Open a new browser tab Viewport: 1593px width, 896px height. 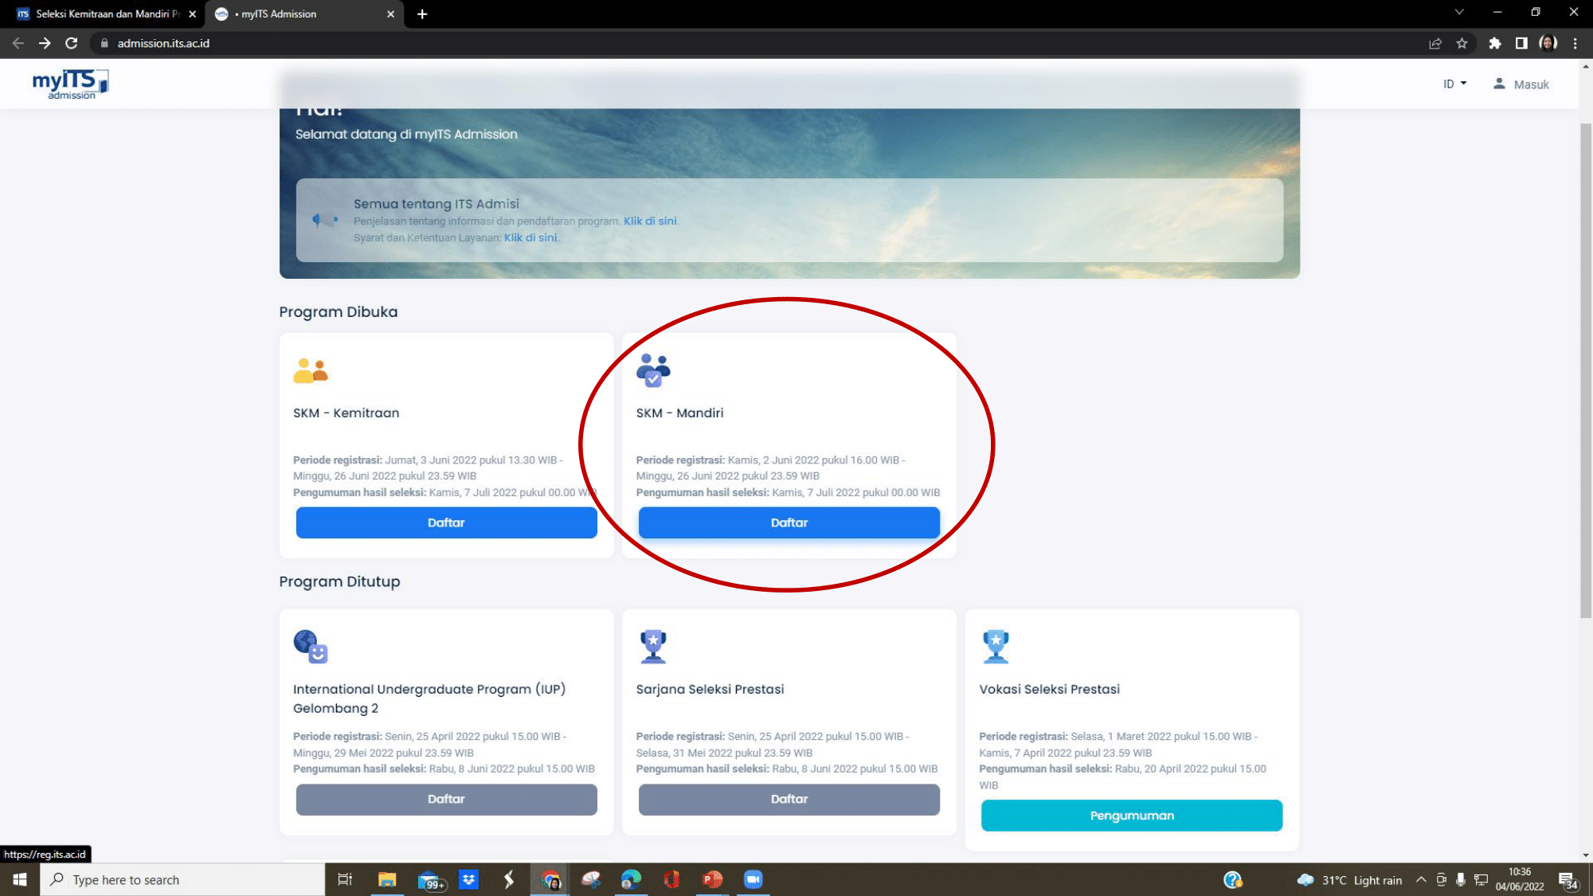pos(422,14)
